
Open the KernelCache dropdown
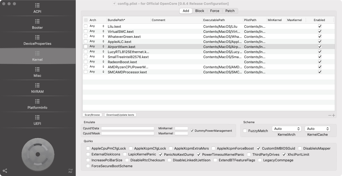click(317, 129)
